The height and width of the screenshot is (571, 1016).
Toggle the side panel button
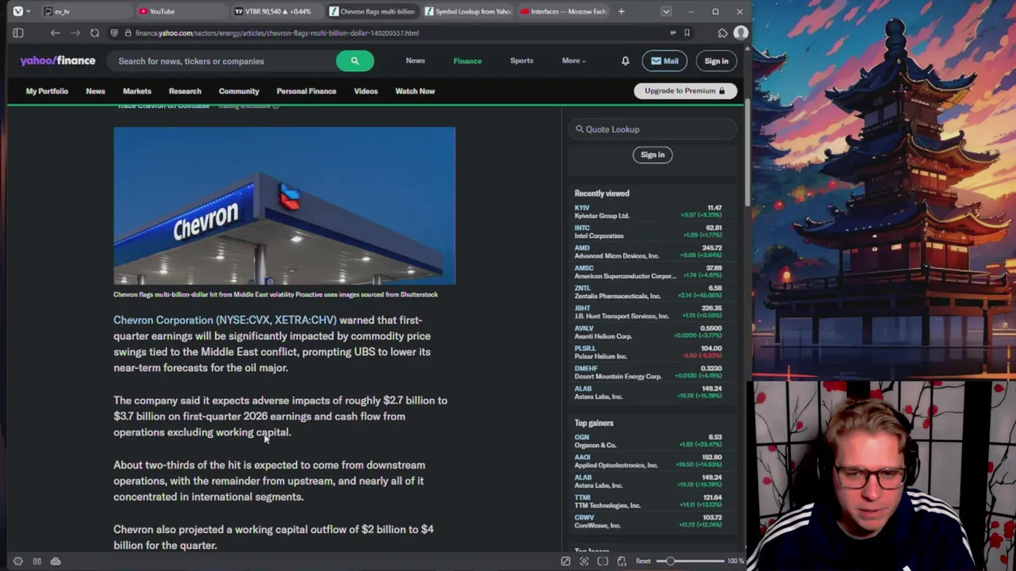pos(17,33)
